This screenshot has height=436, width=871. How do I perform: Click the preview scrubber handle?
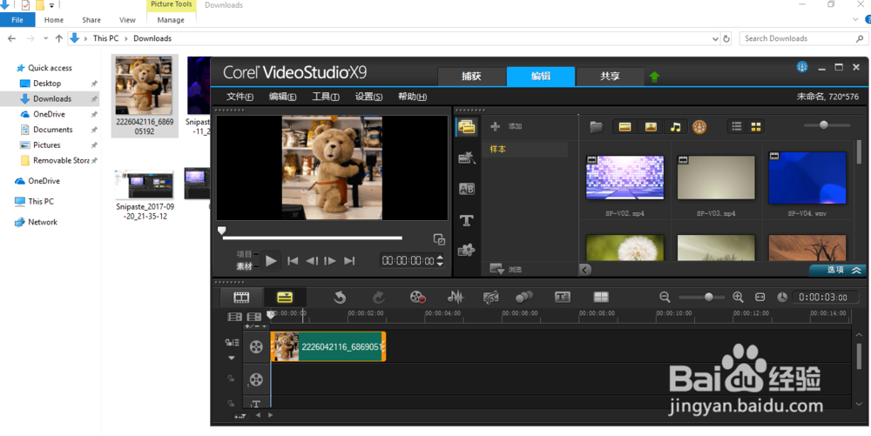click(x=221, y=231)
